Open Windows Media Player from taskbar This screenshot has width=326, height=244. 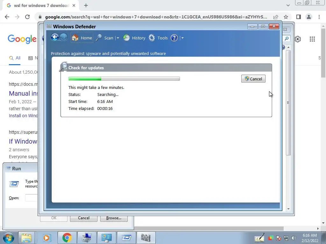(x=47, y=238)
